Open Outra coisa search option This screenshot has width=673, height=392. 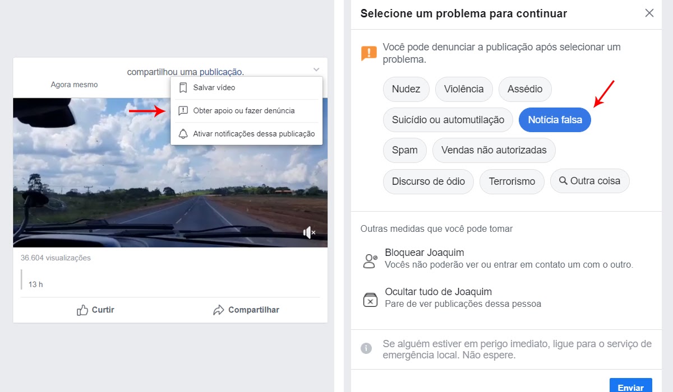[x=590, y=181]
